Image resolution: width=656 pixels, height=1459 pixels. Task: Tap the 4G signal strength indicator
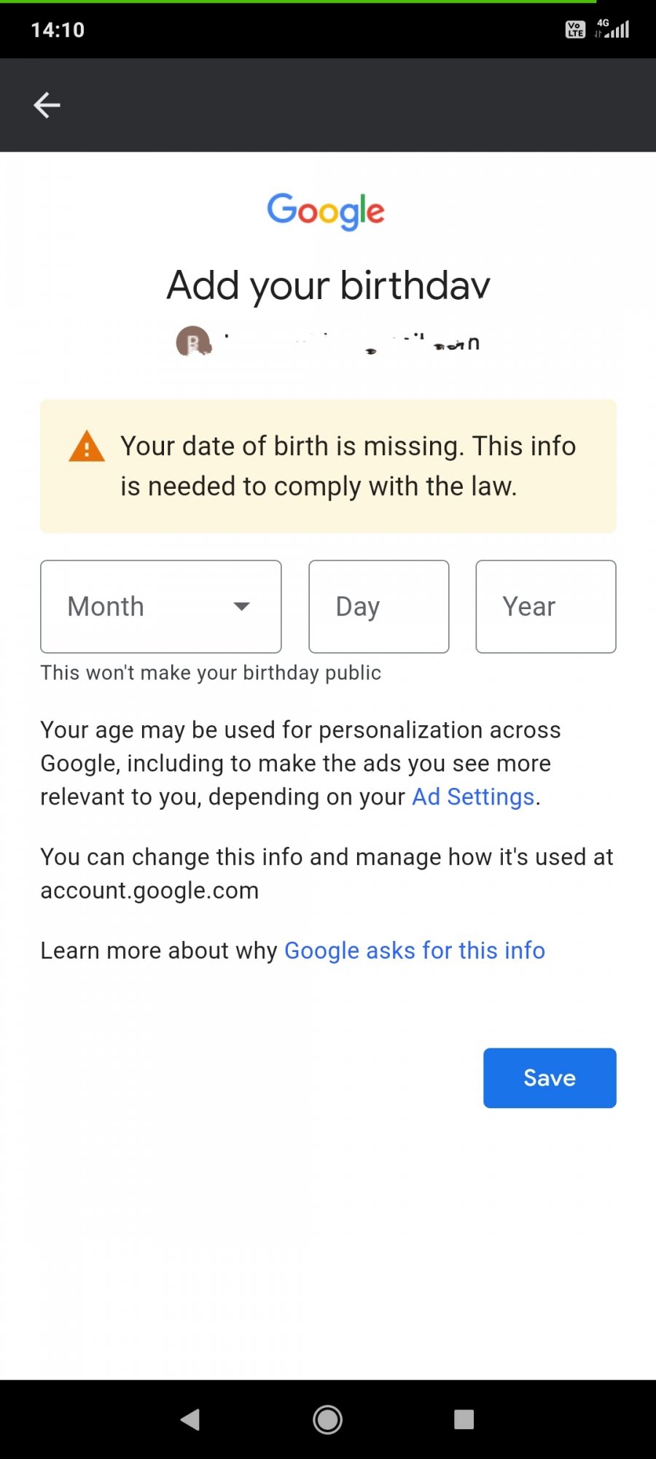[614, 29]
